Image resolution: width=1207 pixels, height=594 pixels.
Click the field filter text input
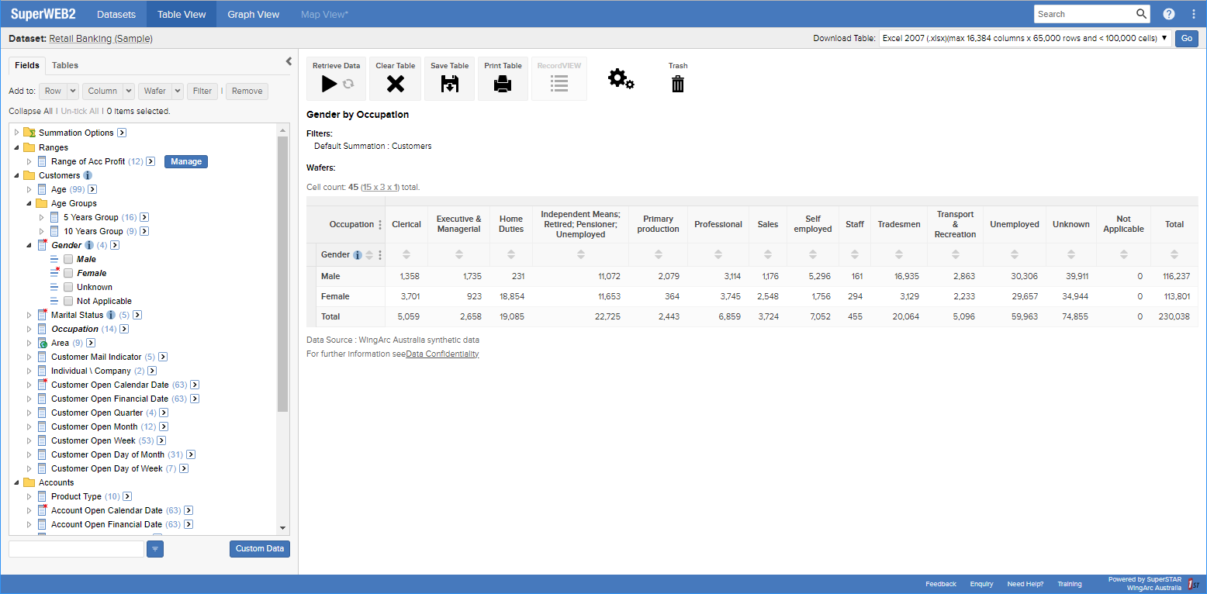(x=76, y=549)
